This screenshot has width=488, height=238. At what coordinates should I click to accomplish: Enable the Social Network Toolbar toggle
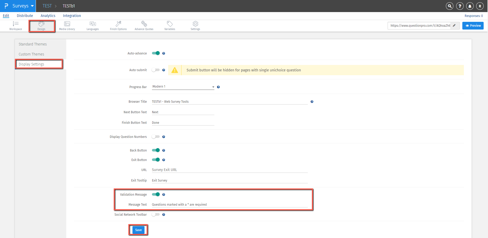pyautogui.click(x=156, y=214)
